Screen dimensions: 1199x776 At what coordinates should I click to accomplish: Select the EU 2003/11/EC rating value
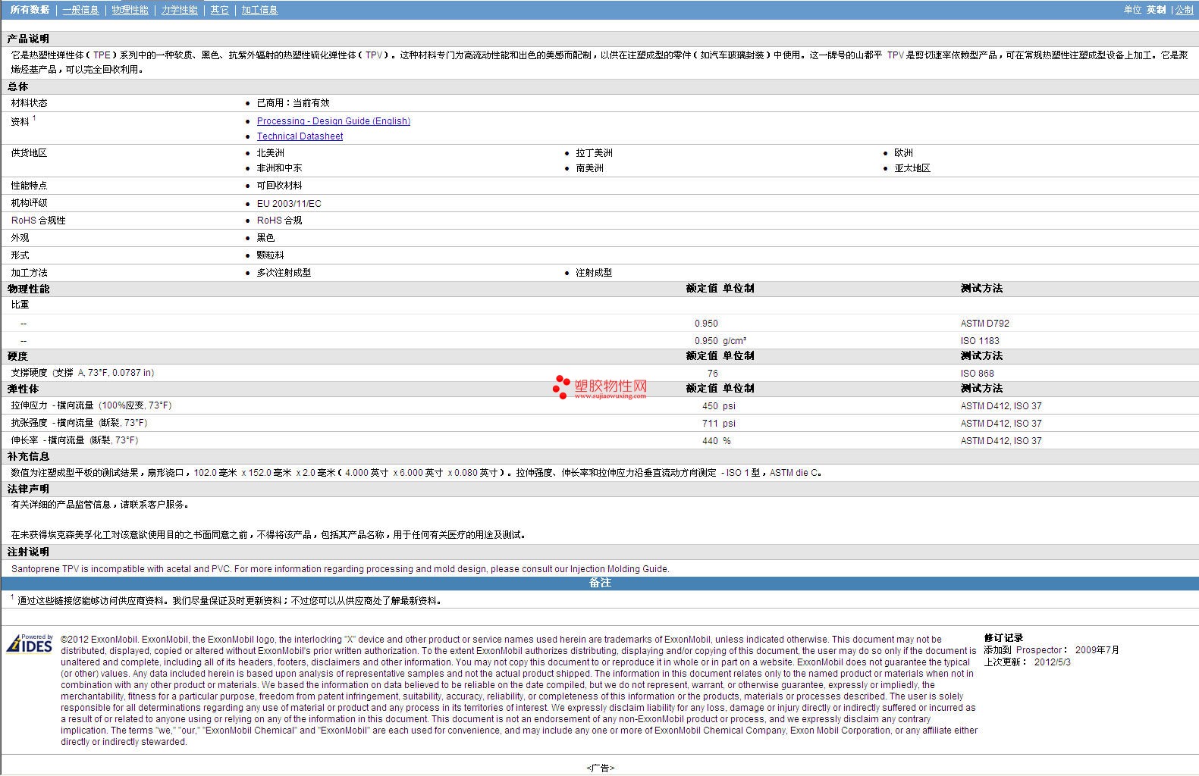(289, 204)
